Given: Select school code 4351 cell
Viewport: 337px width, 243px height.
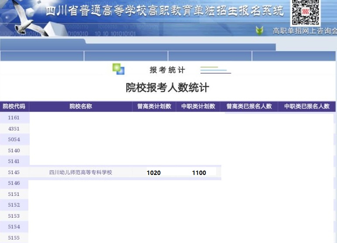Looking at the screenshot, I should 14,129.
